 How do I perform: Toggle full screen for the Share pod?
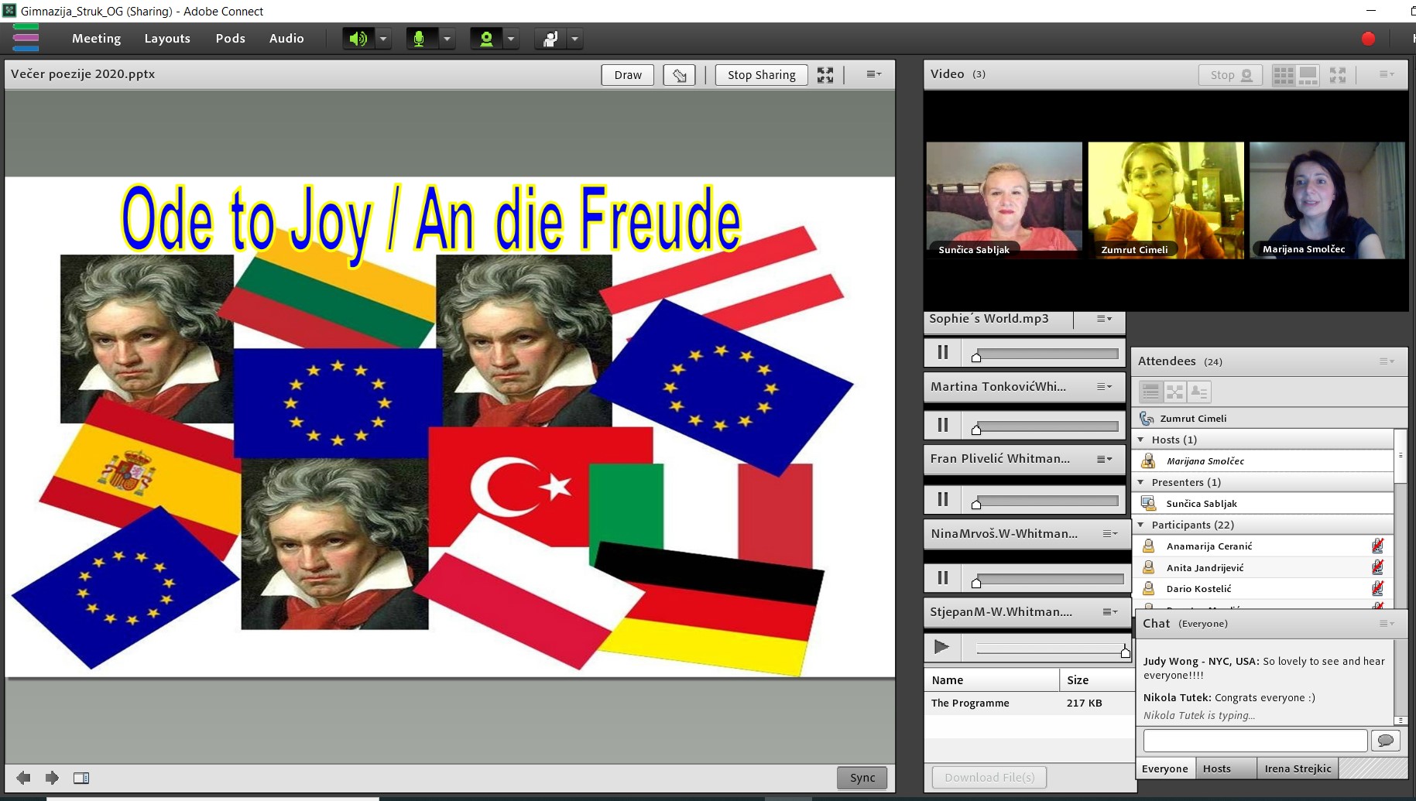tap(825, 75)
